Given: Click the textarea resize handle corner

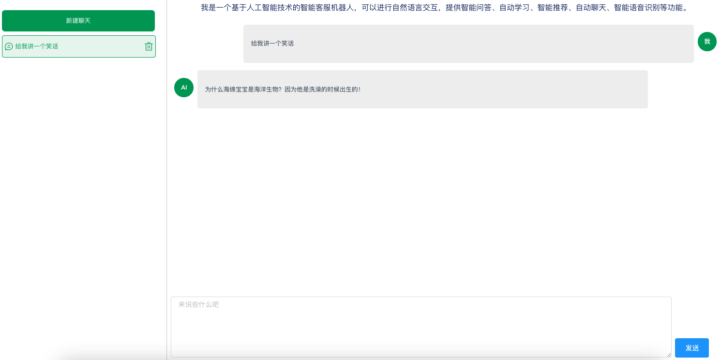Looking at the screenshot, I should click(x=668, y=354).
